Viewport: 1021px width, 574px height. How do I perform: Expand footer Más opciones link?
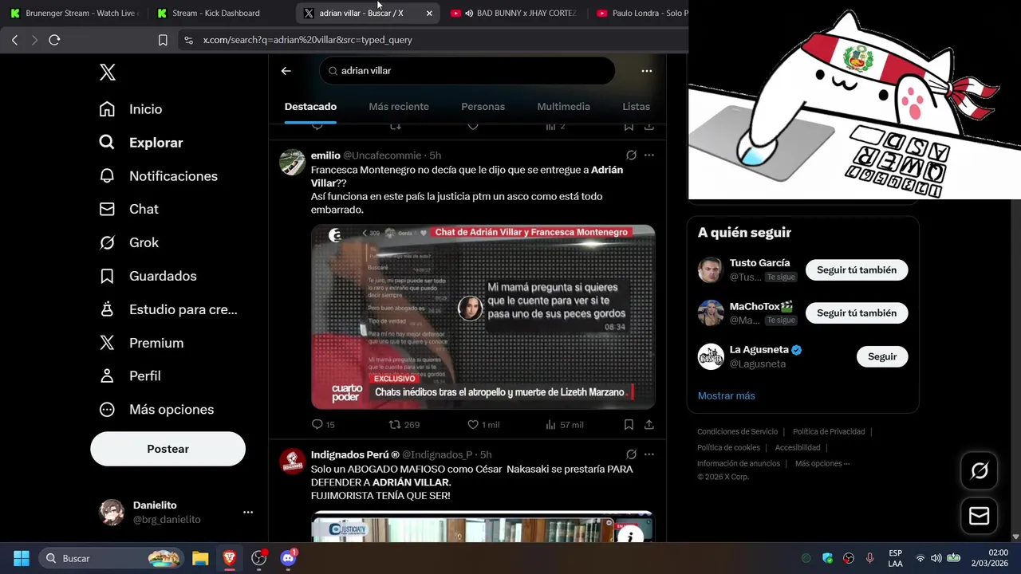822,464
